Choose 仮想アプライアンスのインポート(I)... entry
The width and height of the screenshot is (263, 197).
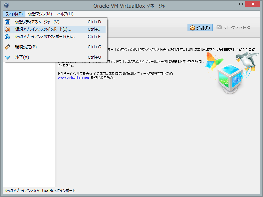tap(55, 29)
